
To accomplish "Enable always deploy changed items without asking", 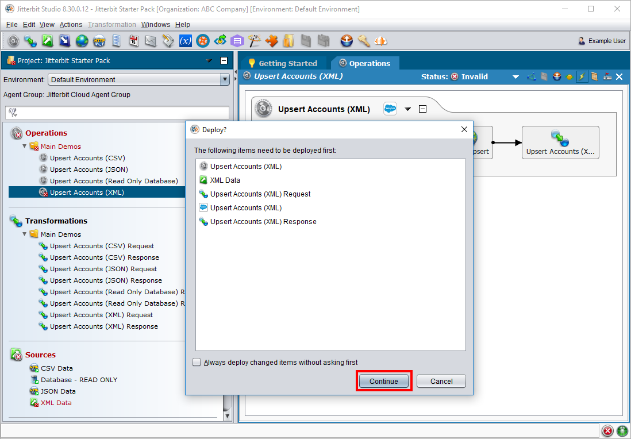I will [197, 363].
